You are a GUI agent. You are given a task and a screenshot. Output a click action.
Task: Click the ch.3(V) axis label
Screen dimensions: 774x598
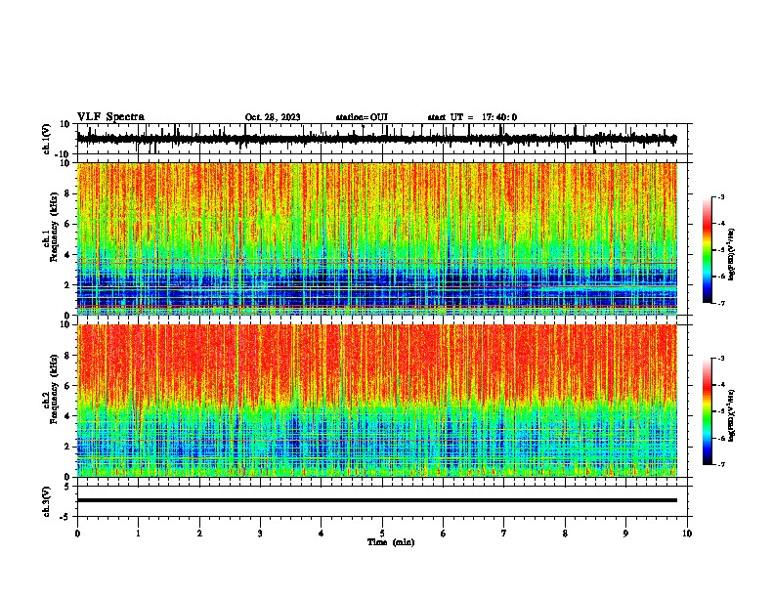point(47,501)
